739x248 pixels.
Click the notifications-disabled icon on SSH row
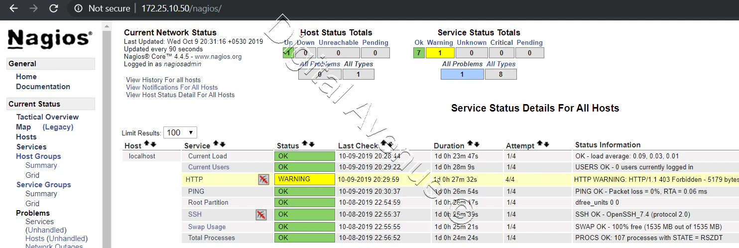click(261, 215)
